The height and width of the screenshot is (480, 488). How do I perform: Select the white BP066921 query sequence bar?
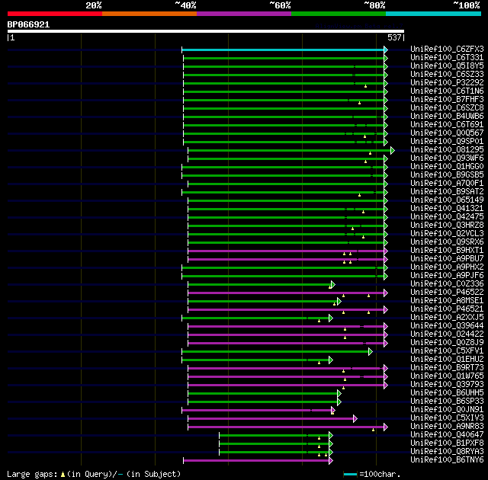tap(206, 31)
